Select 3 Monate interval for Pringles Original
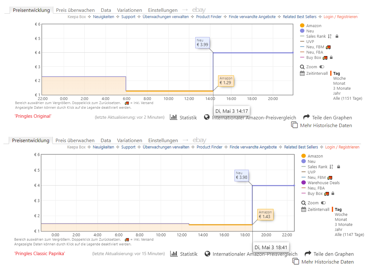 tap(342, 88)
